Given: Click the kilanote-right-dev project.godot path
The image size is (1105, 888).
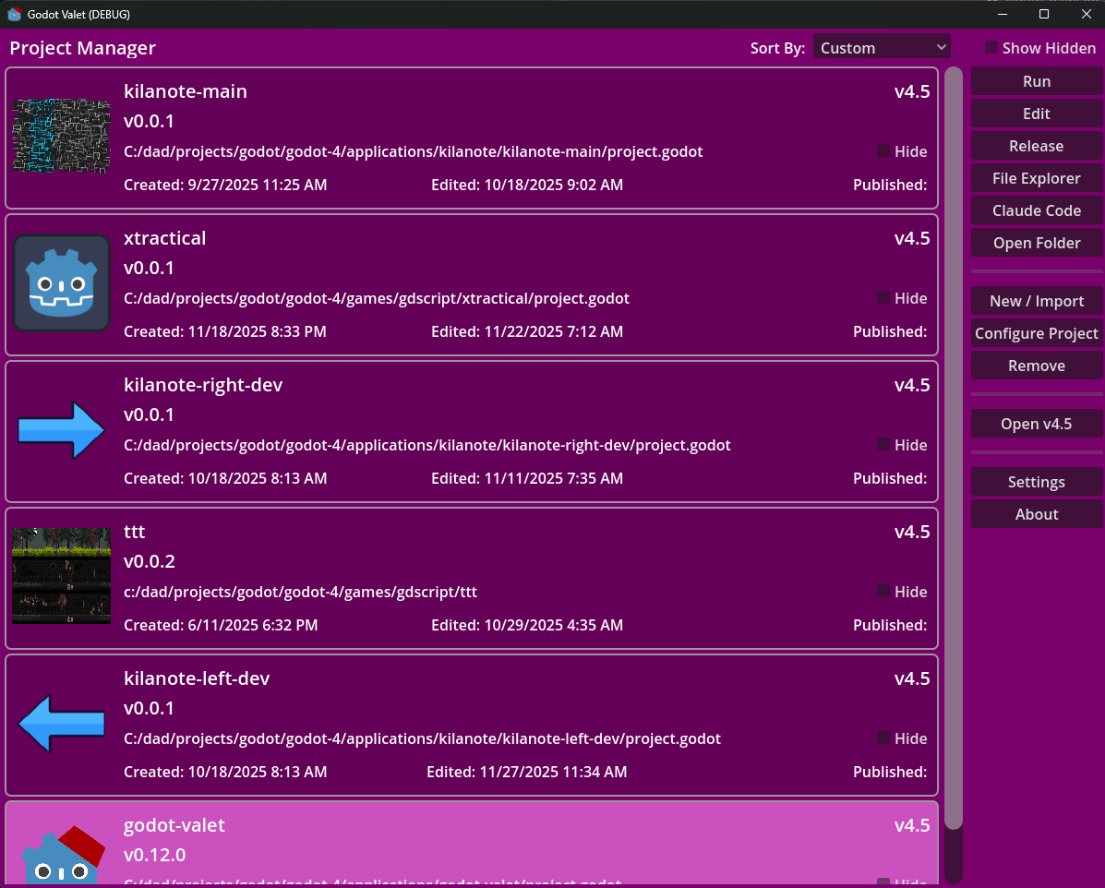Looking at the screenshot, I should pos(427,446).
